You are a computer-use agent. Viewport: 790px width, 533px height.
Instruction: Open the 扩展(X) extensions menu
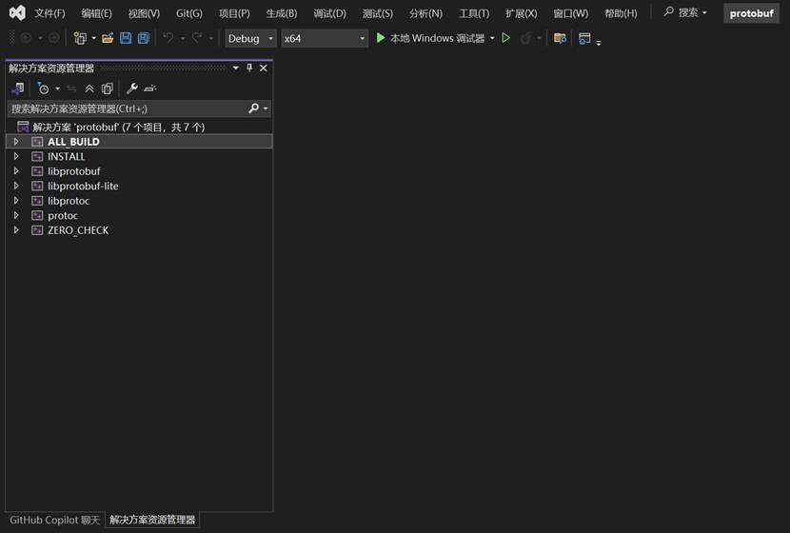[521, 13]
